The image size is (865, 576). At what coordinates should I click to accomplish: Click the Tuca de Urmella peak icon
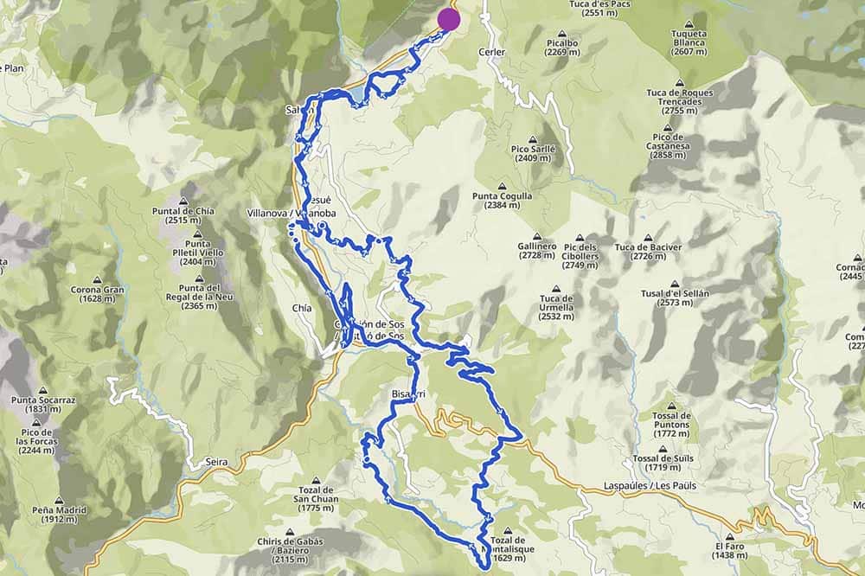[x=556, y=289]
